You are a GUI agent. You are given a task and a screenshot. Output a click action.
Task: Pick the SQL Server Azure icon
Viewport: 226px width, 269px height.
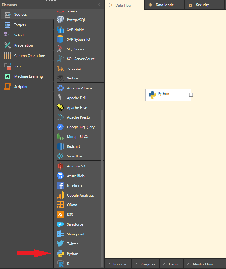(x=60, y=59)
